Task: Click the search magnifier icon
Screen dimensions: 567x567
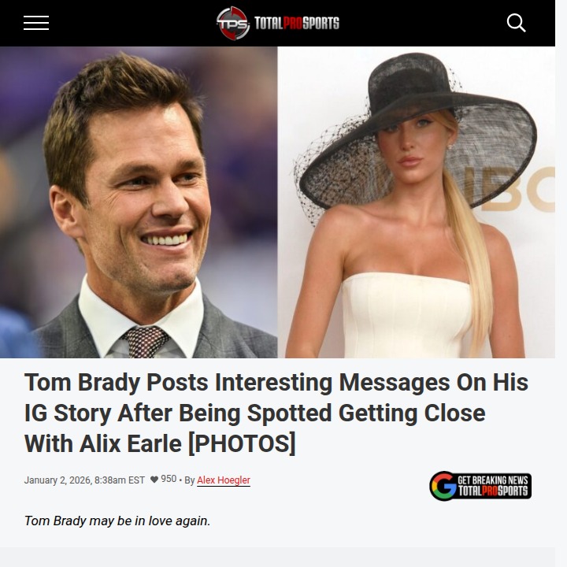Action: [x=516, y=23]
